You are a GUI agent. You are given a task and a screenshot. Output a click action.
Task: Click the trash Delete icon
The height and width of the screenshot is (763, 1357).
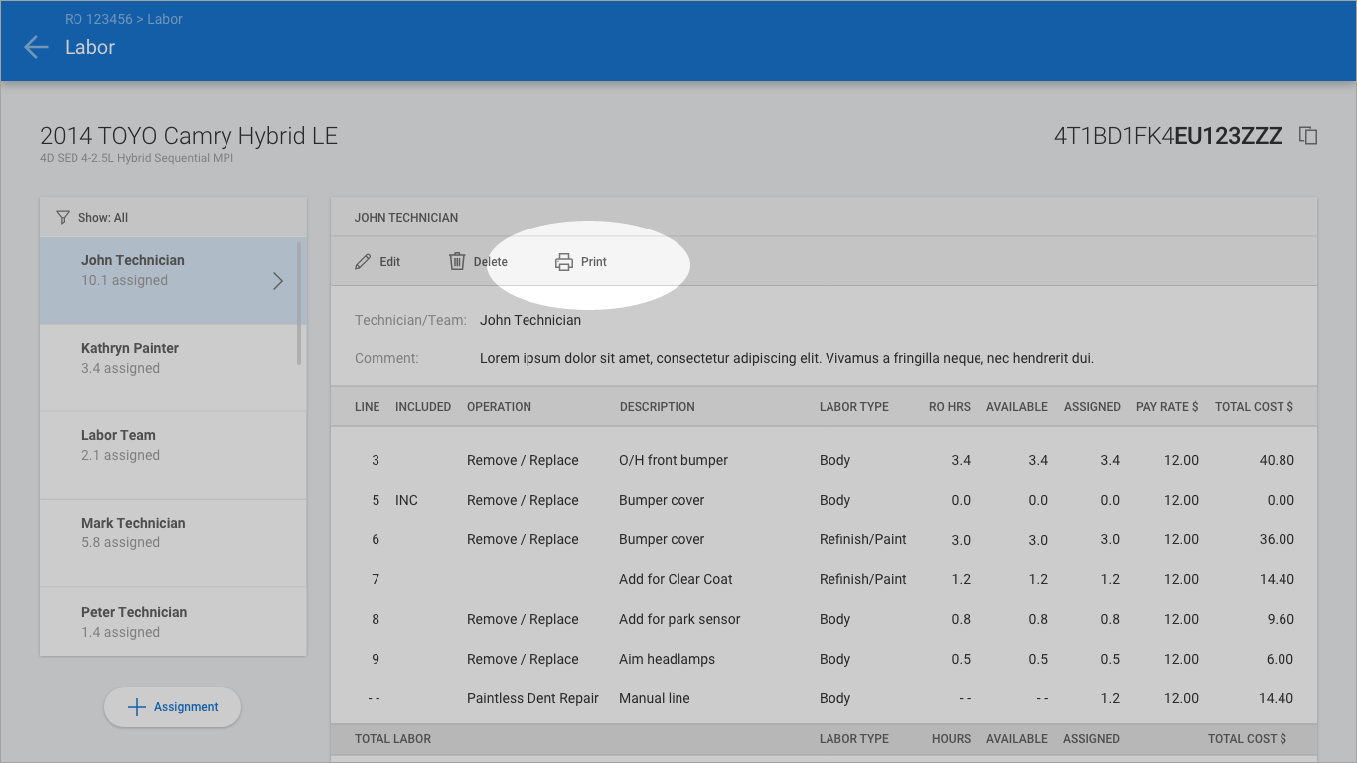click(457, 262)
